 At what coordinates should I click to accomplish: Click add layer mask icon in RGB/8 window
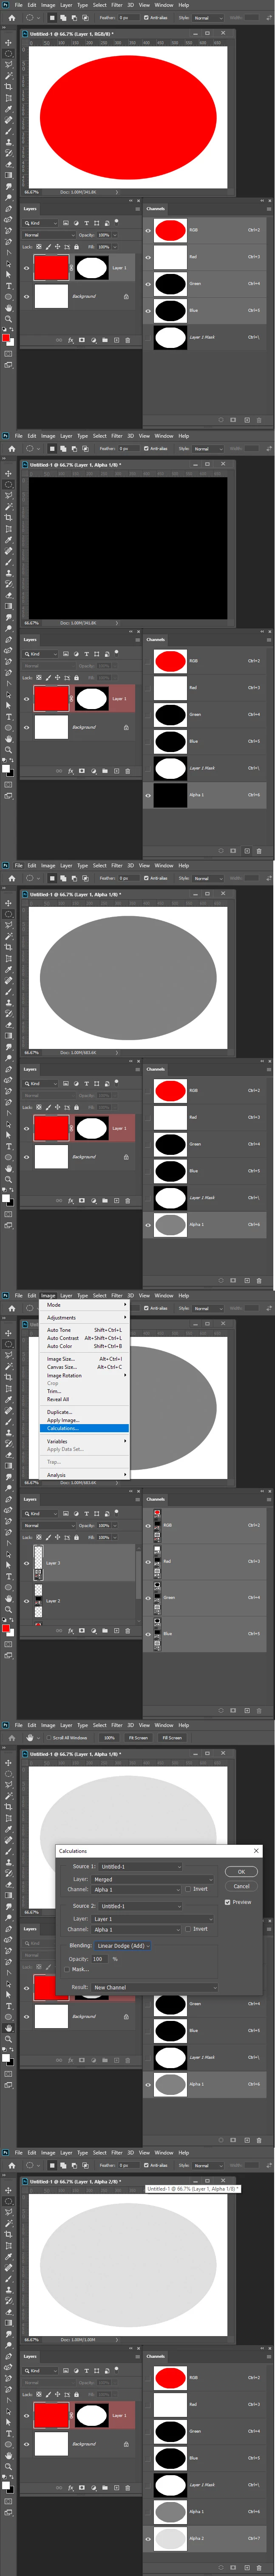[x=81, y=340]
